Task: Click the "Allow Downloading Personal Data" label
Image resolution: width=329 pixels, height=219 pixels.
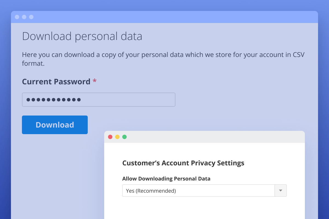Action: click(x=166, y=179)
